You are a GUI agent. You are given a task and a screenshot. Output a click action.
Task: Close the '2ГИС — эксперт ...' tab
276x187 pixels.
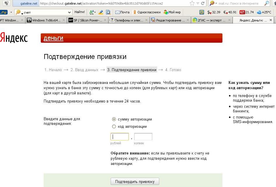click(229, 20)
